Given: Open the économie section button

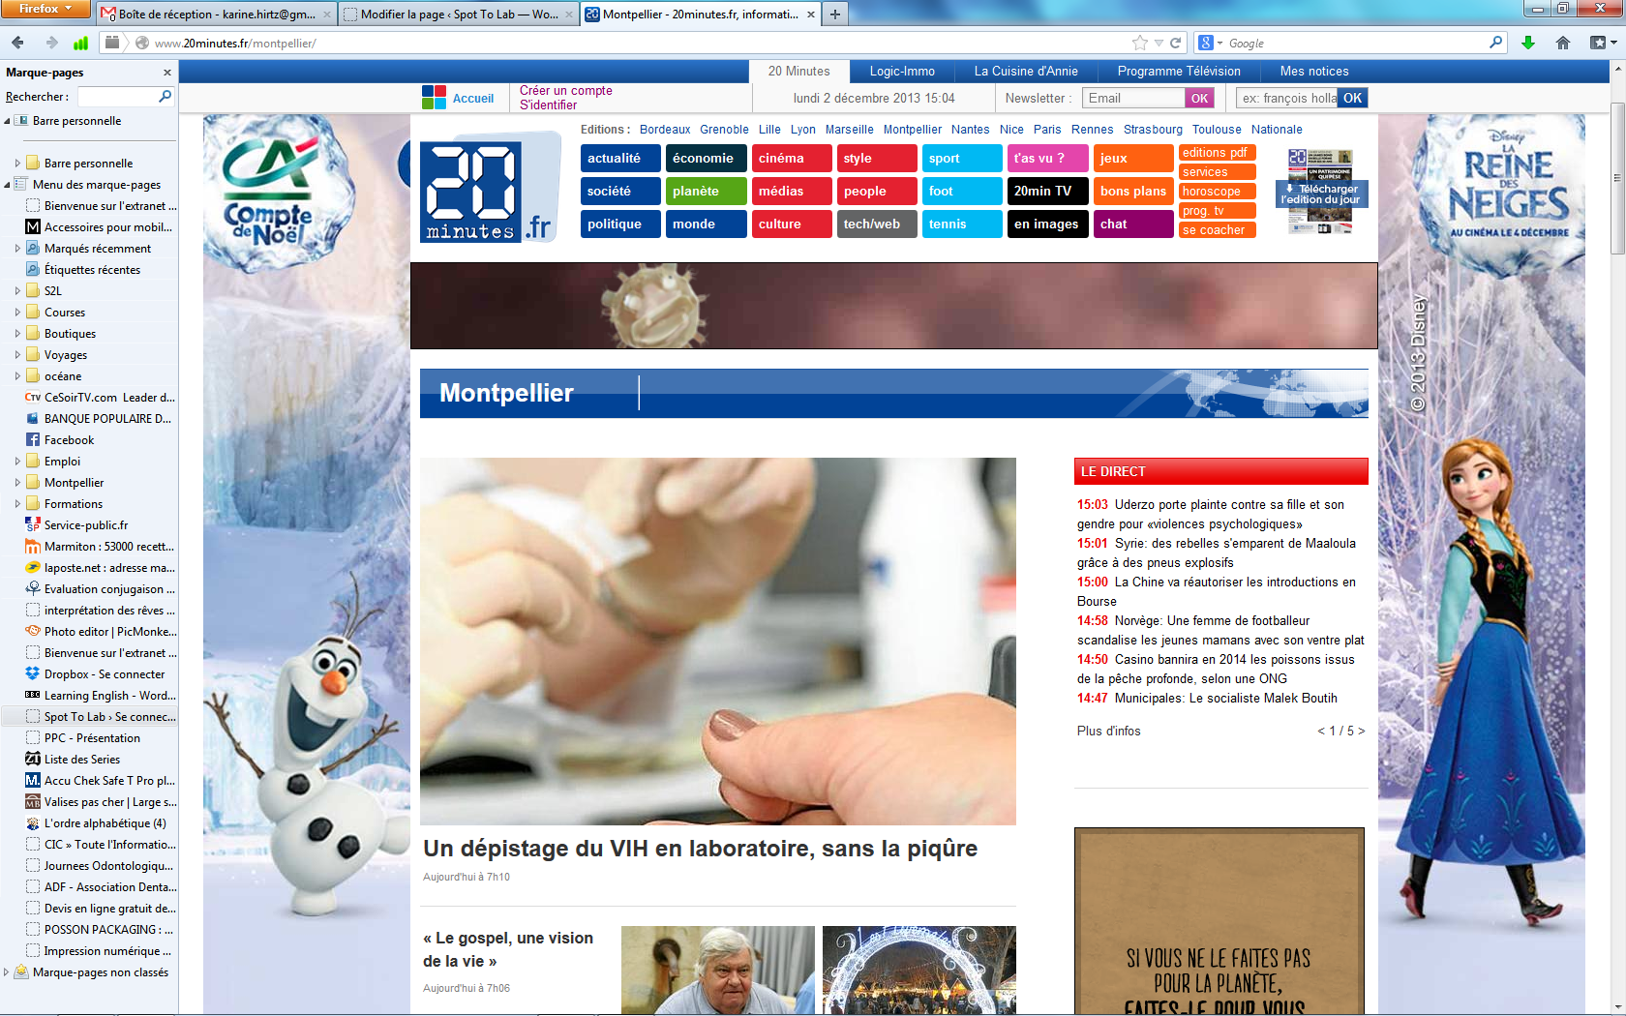Looking at the screenshot, I should 706,158.
